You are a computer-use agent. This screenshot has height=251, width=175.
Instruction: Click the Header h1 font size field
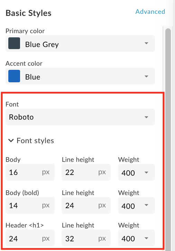point(30,238)
